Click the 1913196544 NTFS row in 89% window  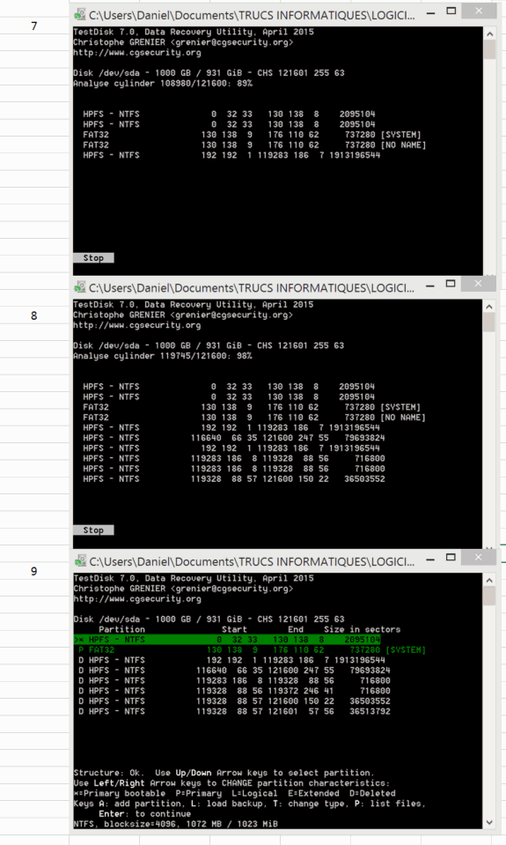tap(231, 155)
